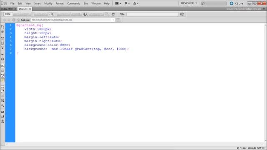Open the DESIGNER workspace switcher
This screenshot has height=150, width=267.
189,3
